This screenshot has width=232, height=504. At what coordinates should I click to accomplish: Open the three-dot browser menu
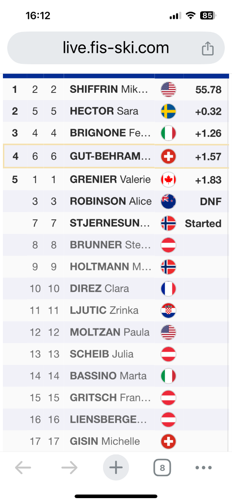pyautogui.click(x=204, y=467)
